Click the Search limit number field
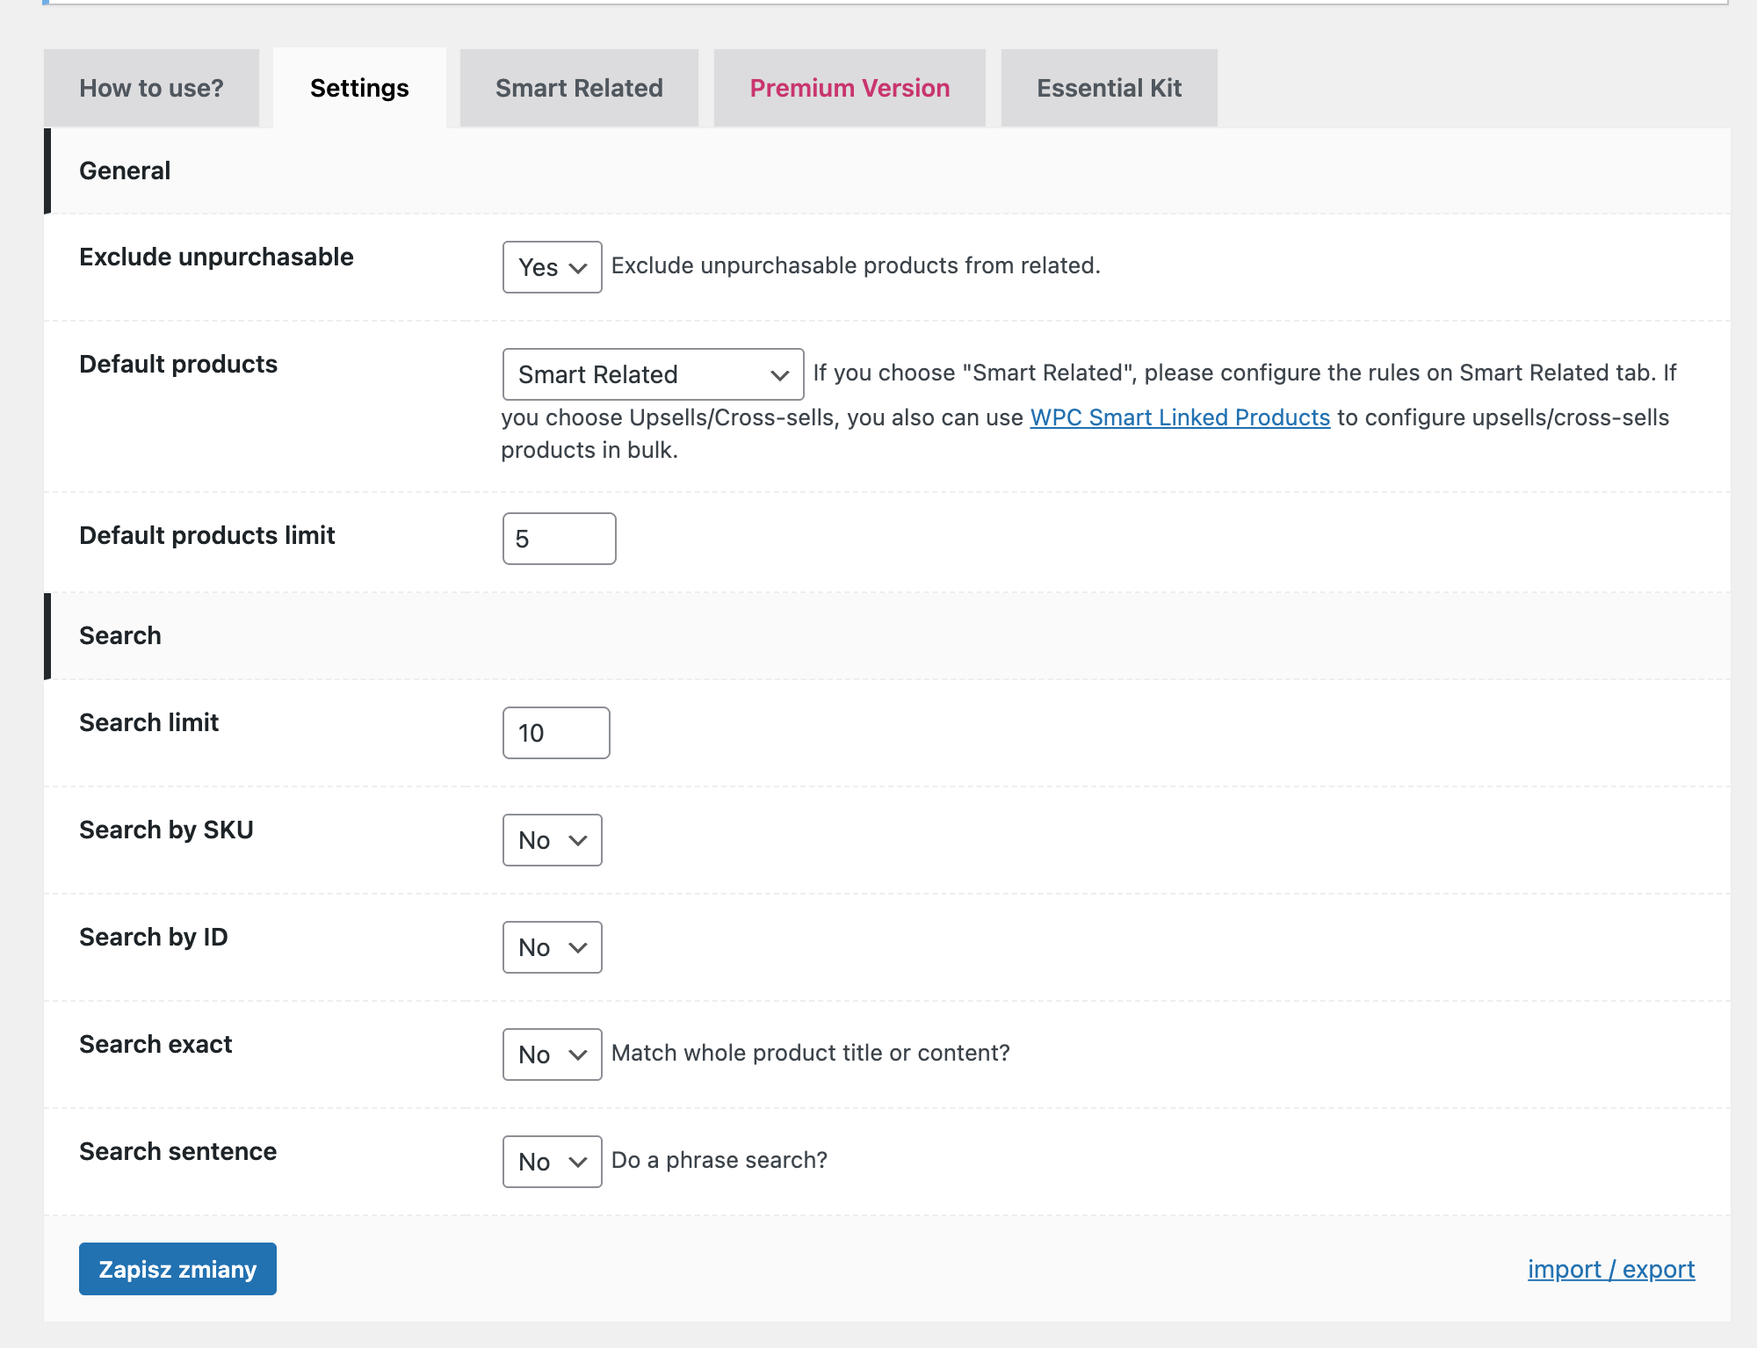Screen dimensions: 1757x1348 point(555,733)
